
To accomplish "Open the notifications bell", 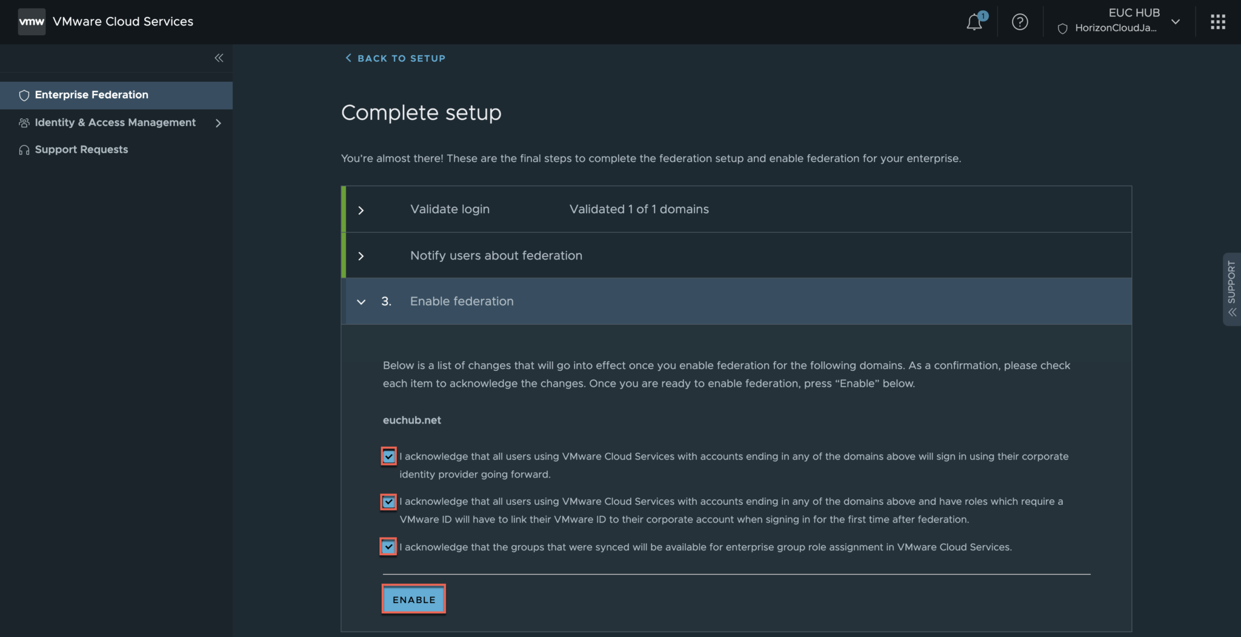I will click(974, 22).
